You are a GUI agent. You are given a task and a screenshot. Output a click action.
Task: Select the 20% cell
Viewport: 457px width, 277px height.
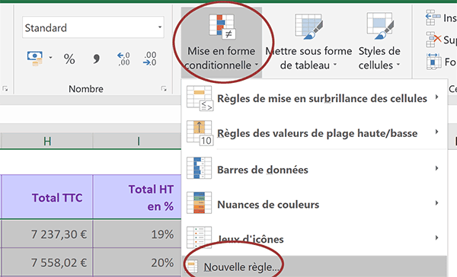click(137, 262)
